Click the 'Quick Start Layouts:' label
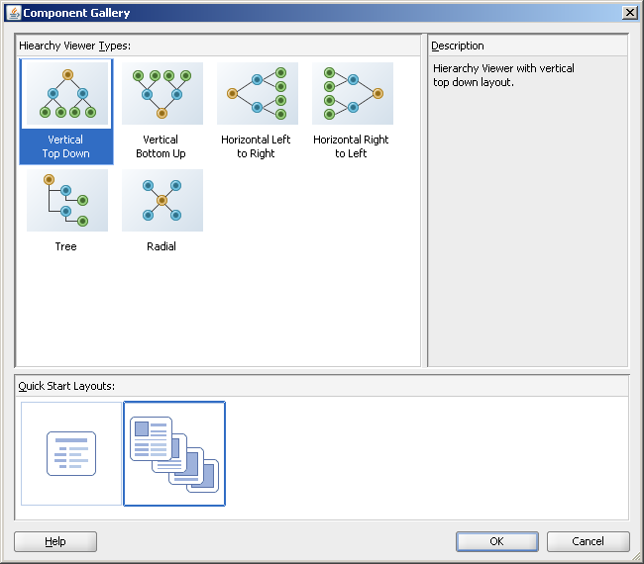Viewport: 644px width, 564px height. [66, 386]
